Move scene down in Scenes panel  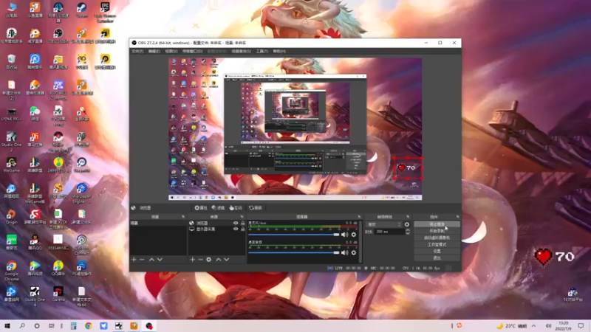(x=160, y=260)
